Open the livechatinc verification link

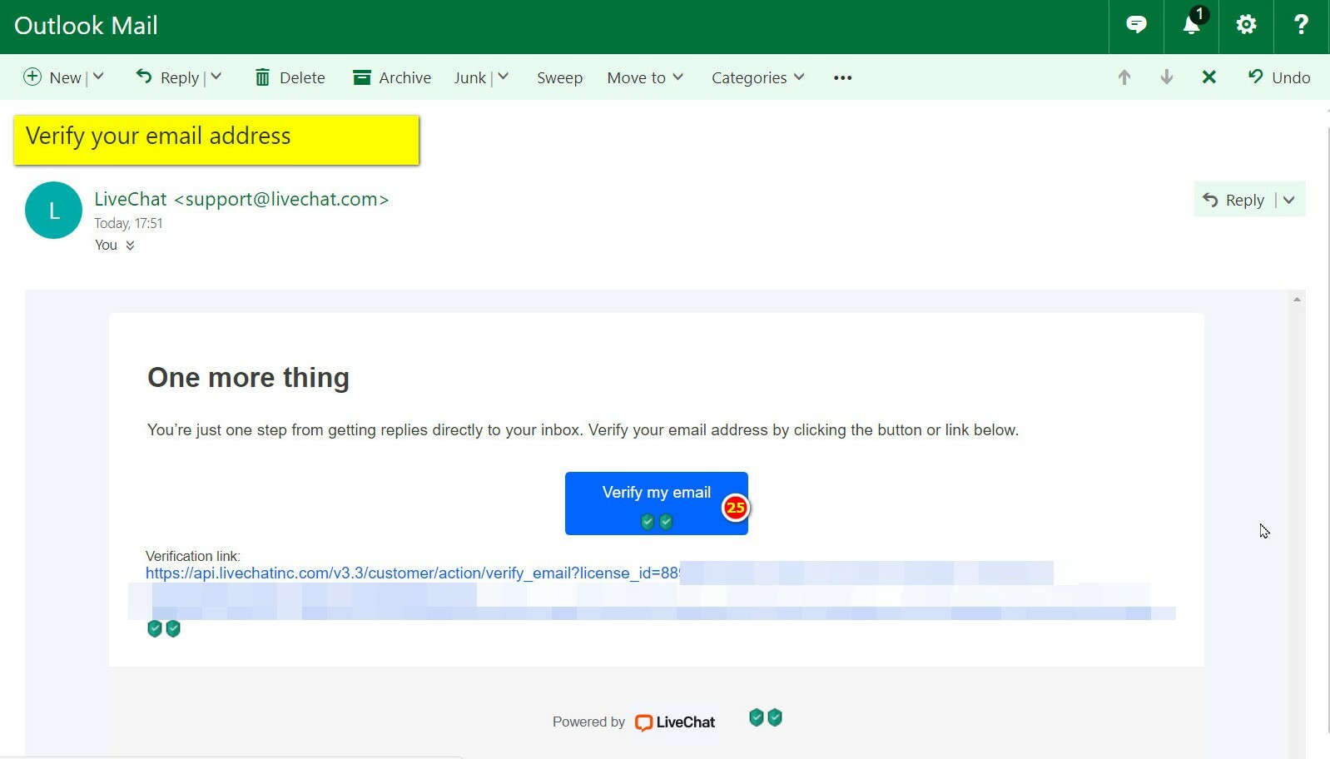[x=412, y=573]
